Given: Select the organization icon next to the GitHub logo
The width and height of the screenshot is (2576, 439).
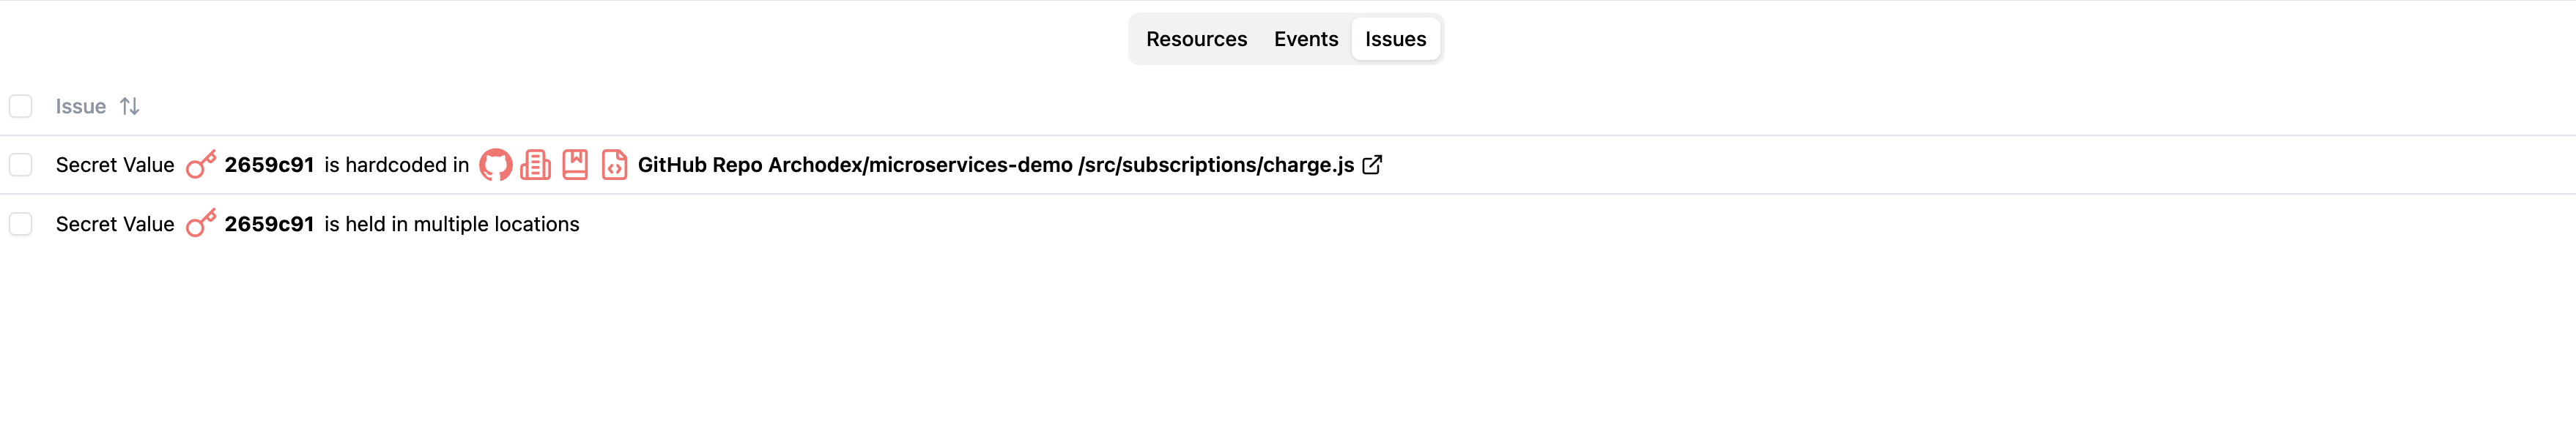Looking at the screenshot, I should coord(537,164).
